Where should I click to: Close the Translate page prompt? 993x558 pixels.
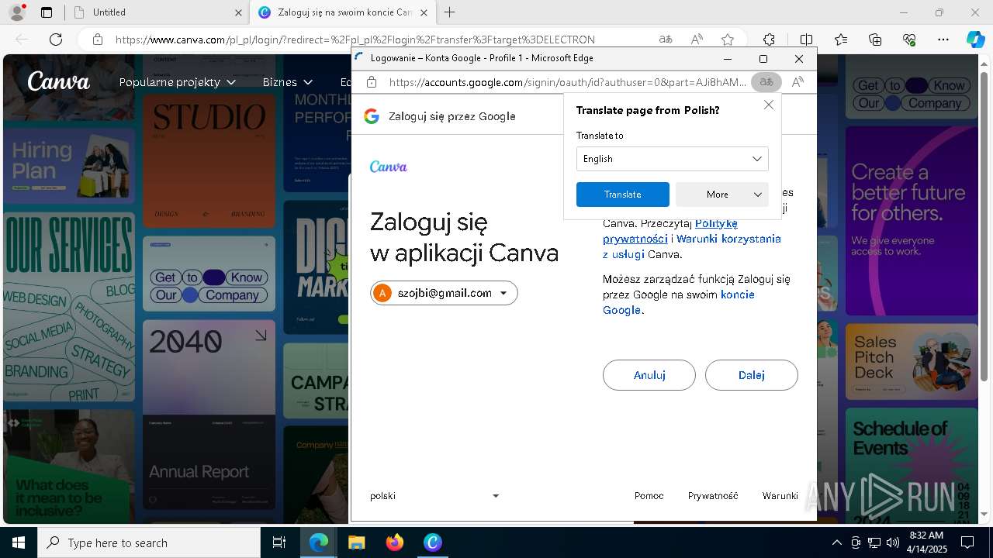(x=769, y=105)
